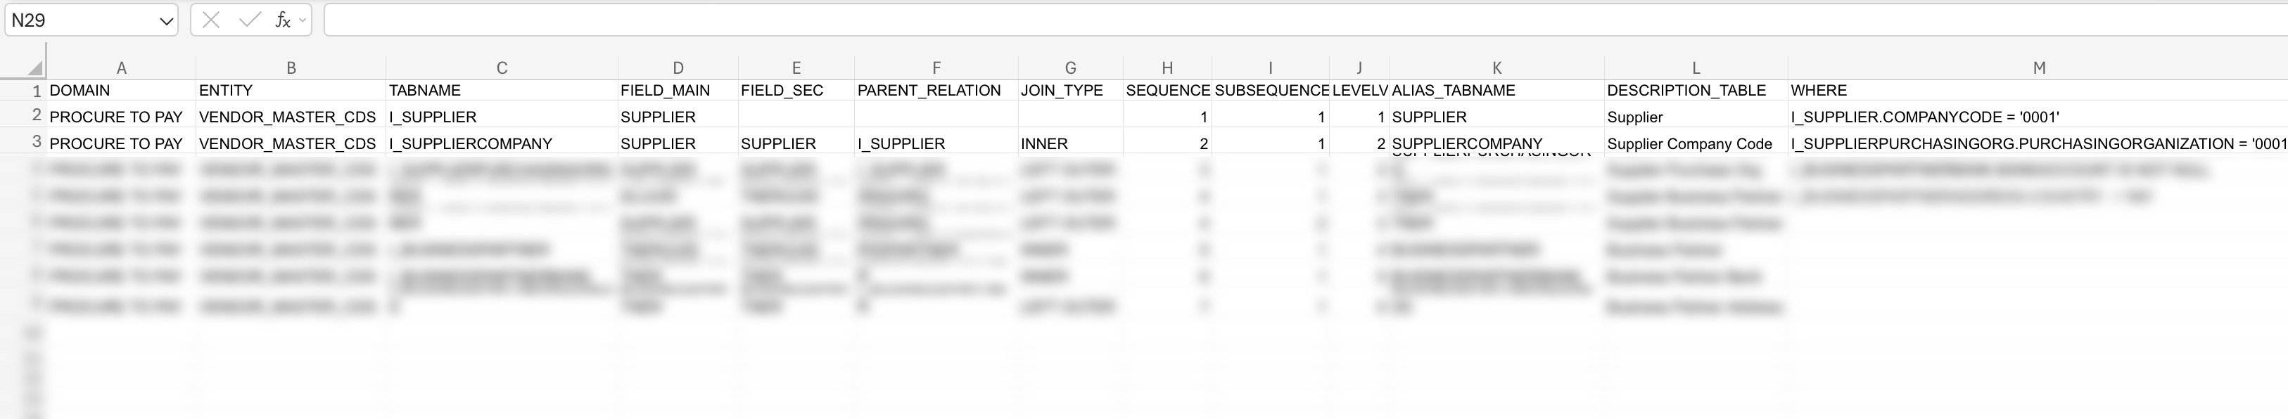Click the Select All corner triangle
2288x419 pixels.
tap(34, 68)
